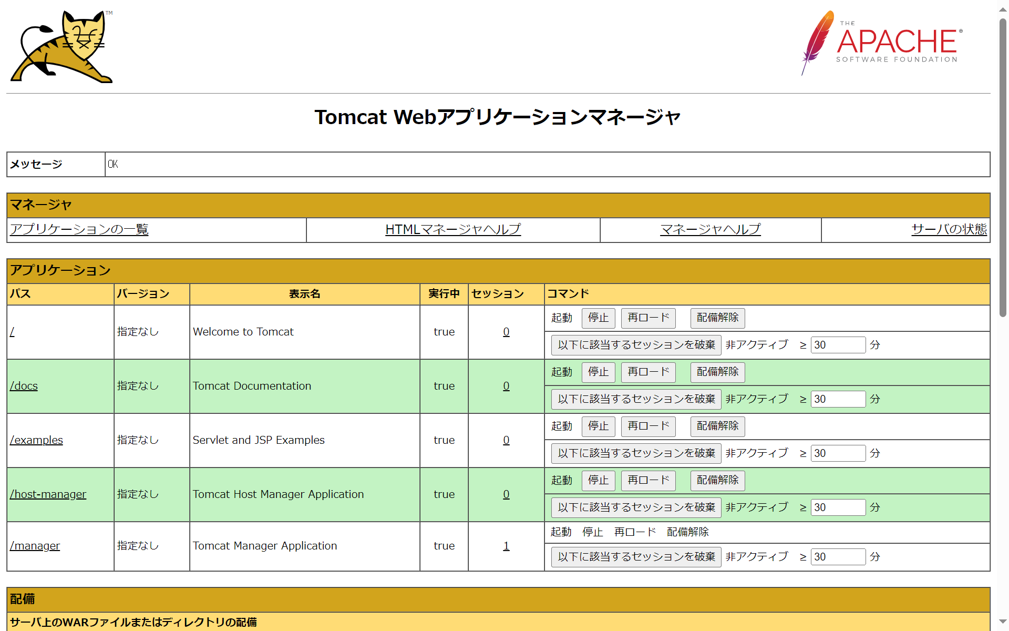Focus idle minutes field for /host-manager

click(x=838, y=507)
